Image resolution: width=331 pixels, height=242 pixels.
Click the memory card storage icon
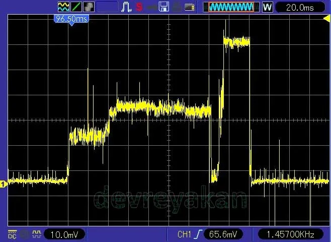click(190, 7)
